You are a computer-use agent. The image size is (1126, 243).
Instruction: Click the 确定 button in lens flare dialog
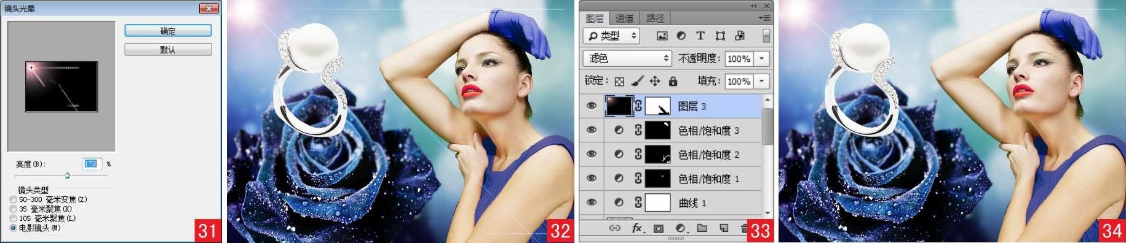click(168, 31)
